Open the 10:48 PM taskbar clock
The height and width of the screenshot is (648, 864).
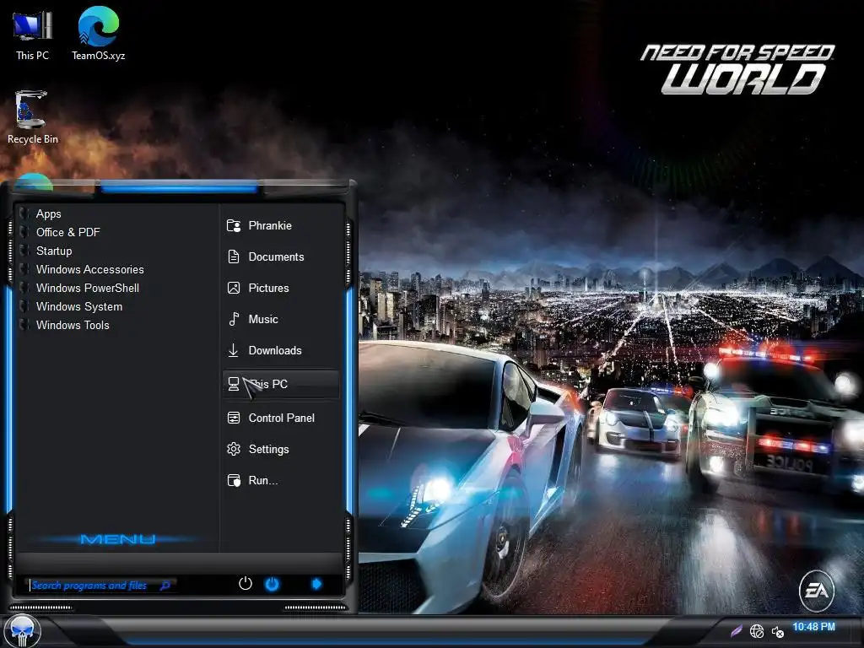[814, 627]
